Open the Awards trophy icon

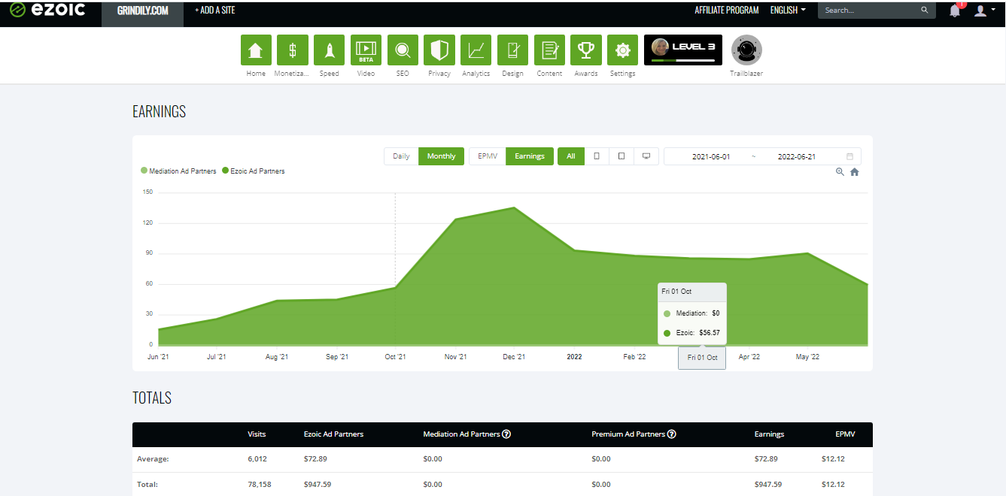point(586,50)
